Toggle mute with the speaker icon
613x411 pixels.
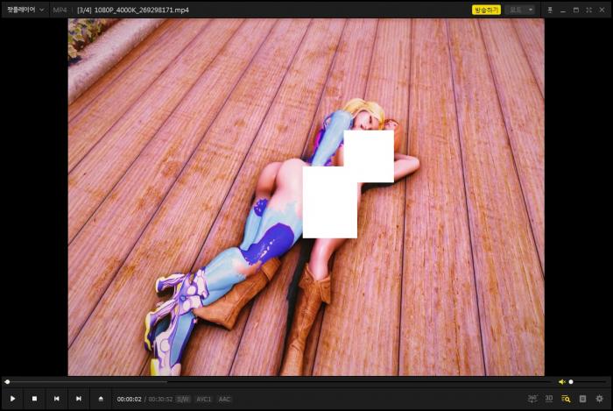562,382
